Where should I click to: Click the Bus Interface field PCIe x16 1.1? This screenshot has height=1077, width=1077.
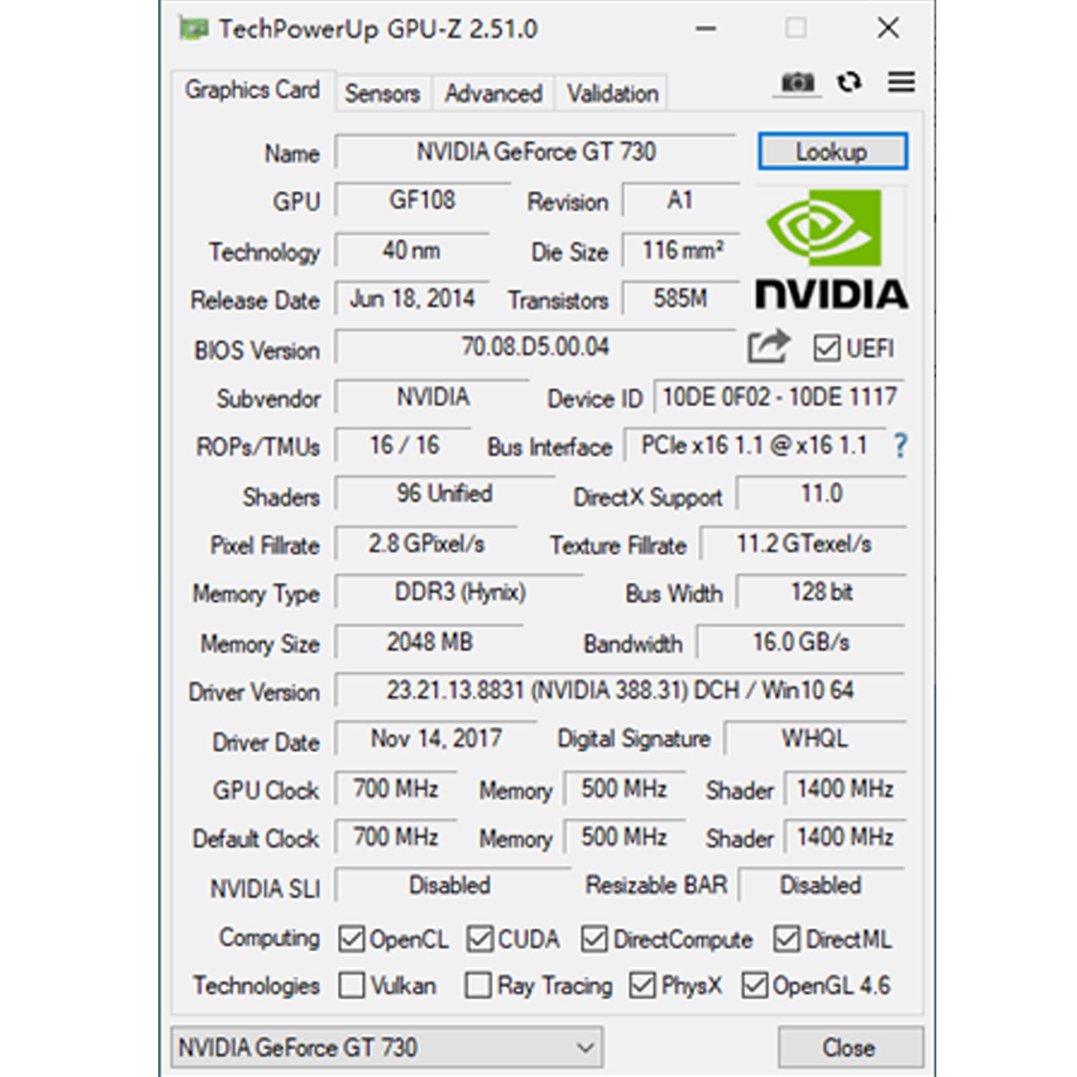(x=755, y=446)
